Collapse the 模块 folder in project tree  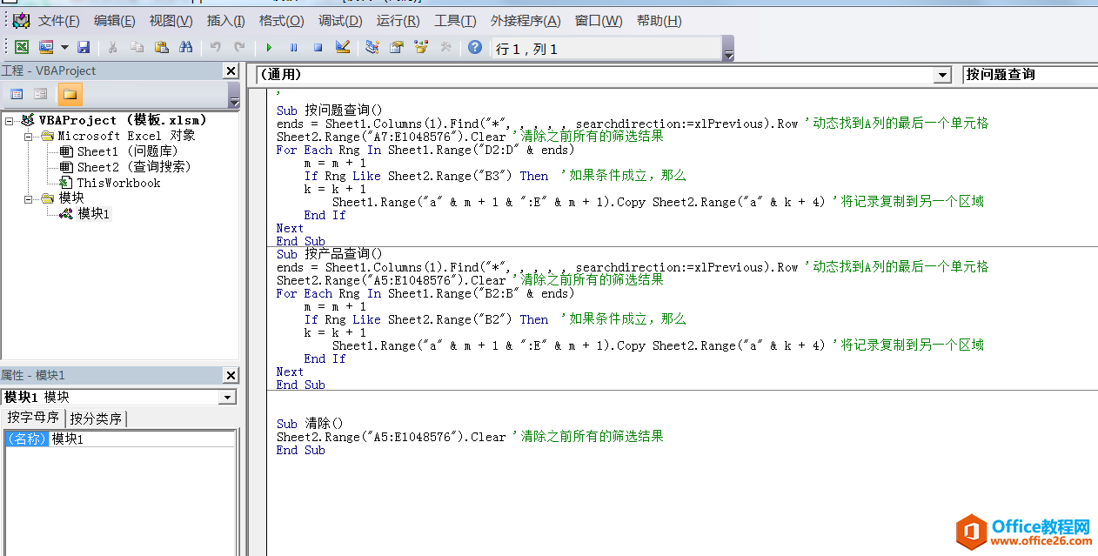[x=29, y=198]
